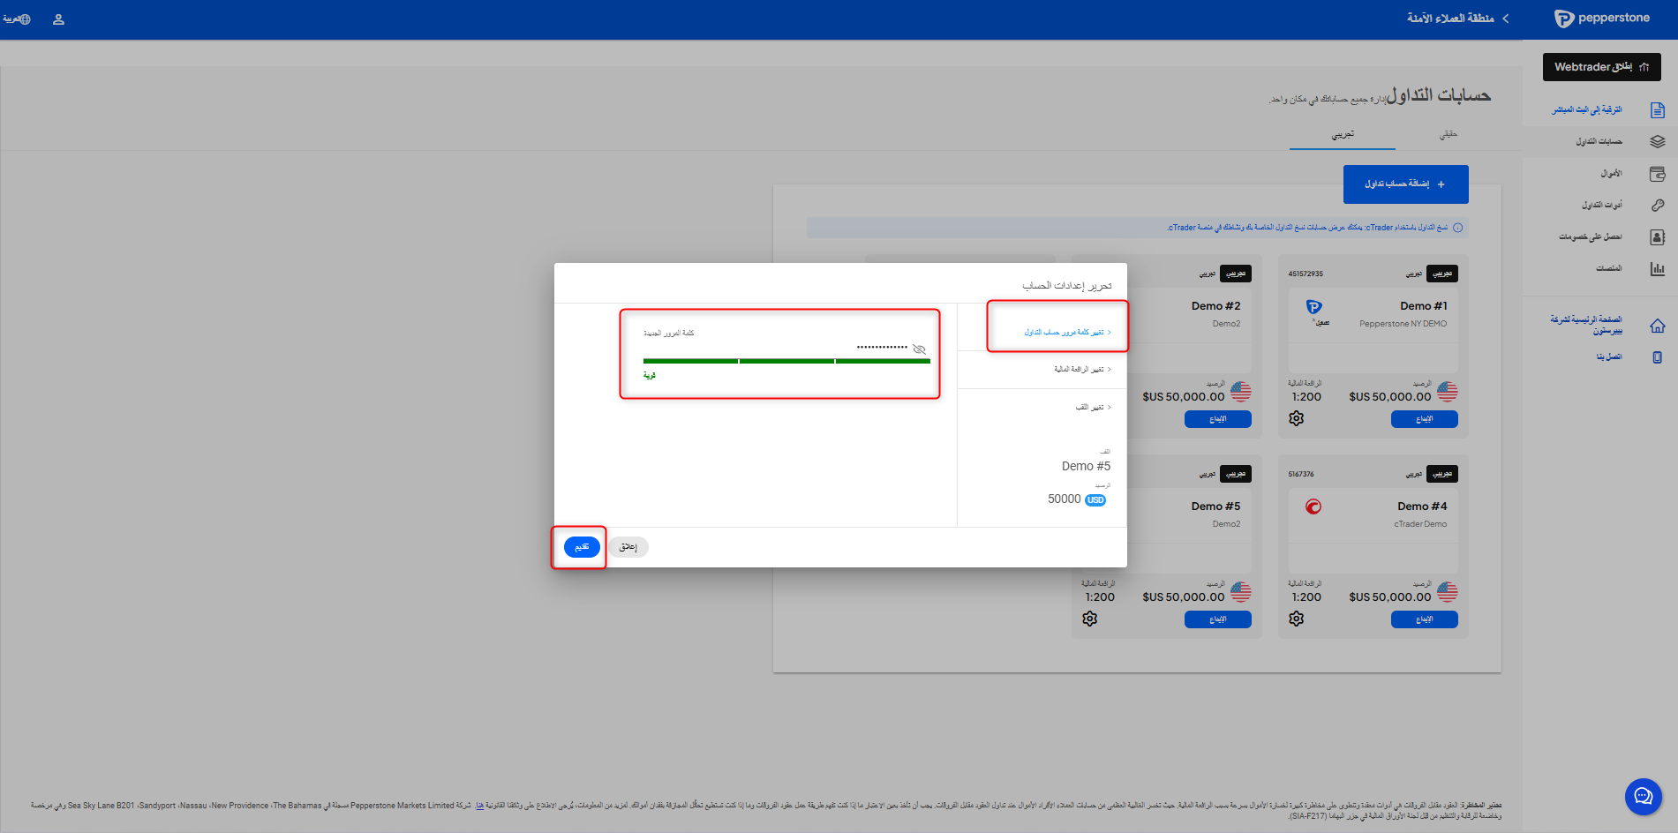The image size is (1678, 833).
Task: Click the Demo #4 account title
Action: 1423,507
